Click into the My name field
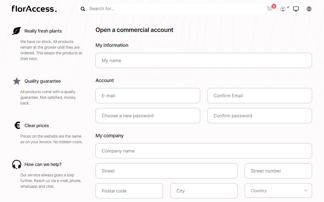324x202 pixels. (203, 61)
